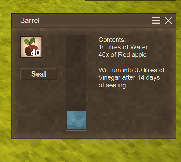The height and width of the screenshot is (162, 181).
Task: Click the grass to the left of dialog
Action: coord(5,75)
